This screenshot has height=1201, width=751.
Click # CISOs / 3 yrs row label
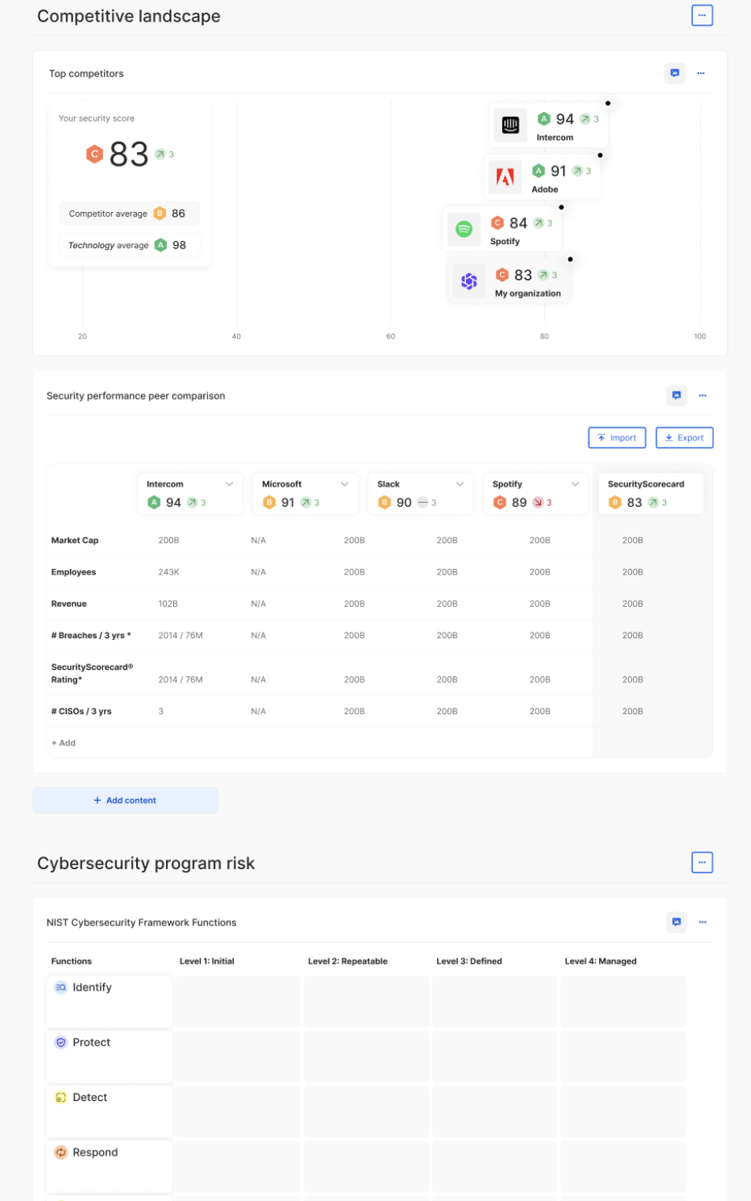(81, 711)
